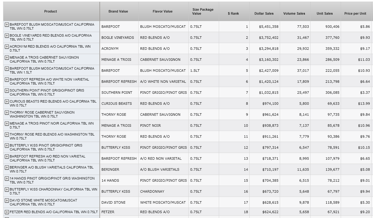This screenshot has width=373, height=218.
Task: Click plus icon for Thorny Rose Cabernet Sauvignon
Action: 7,112
